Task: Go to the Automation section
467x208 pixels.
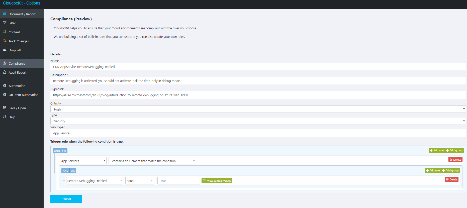Action: click(x=22, y=86)
